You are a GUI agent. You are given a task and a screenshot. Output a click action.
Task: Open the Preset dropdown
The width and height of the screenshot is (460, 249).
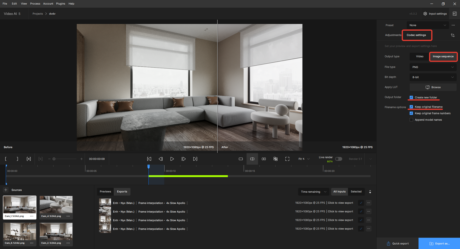point(427,25)
